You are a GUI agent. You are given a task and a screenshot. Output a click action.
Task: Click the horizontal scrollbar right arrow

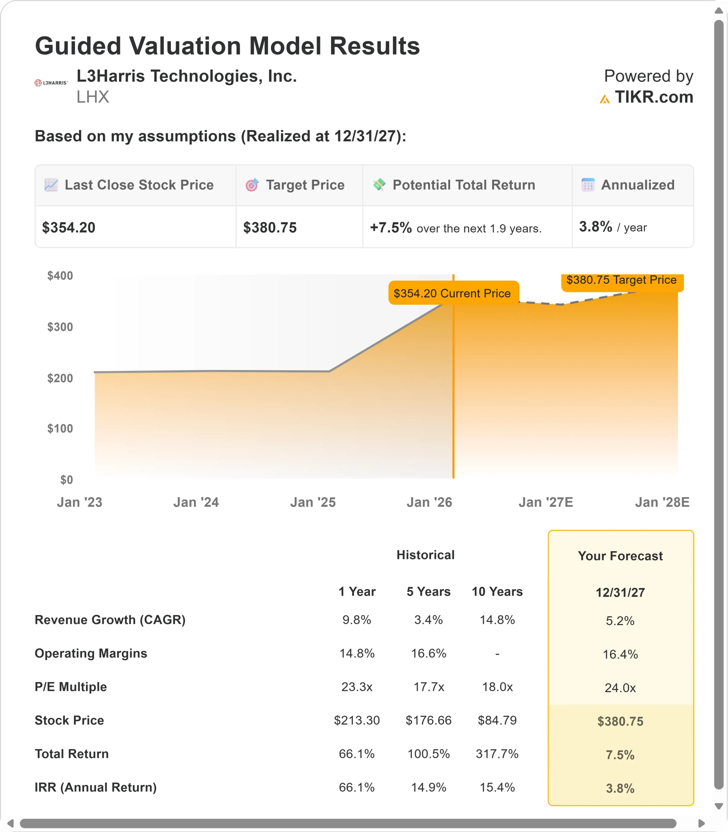coord(701,823)
